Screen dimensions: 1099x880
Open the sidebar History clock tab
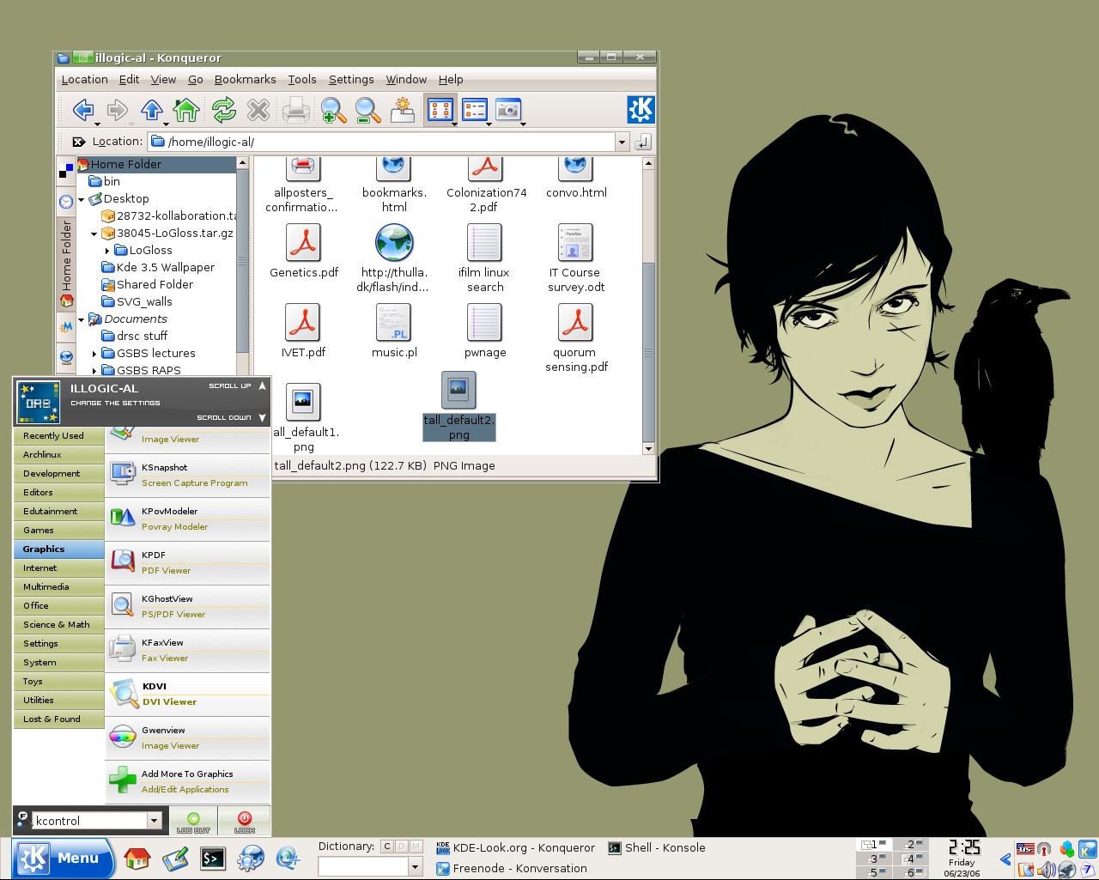[x=66, y=202]
